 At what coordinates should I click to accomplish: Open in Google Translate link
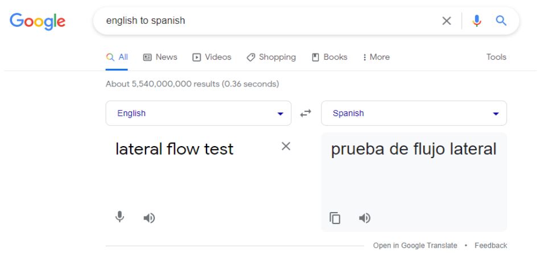tap(415, 246)
